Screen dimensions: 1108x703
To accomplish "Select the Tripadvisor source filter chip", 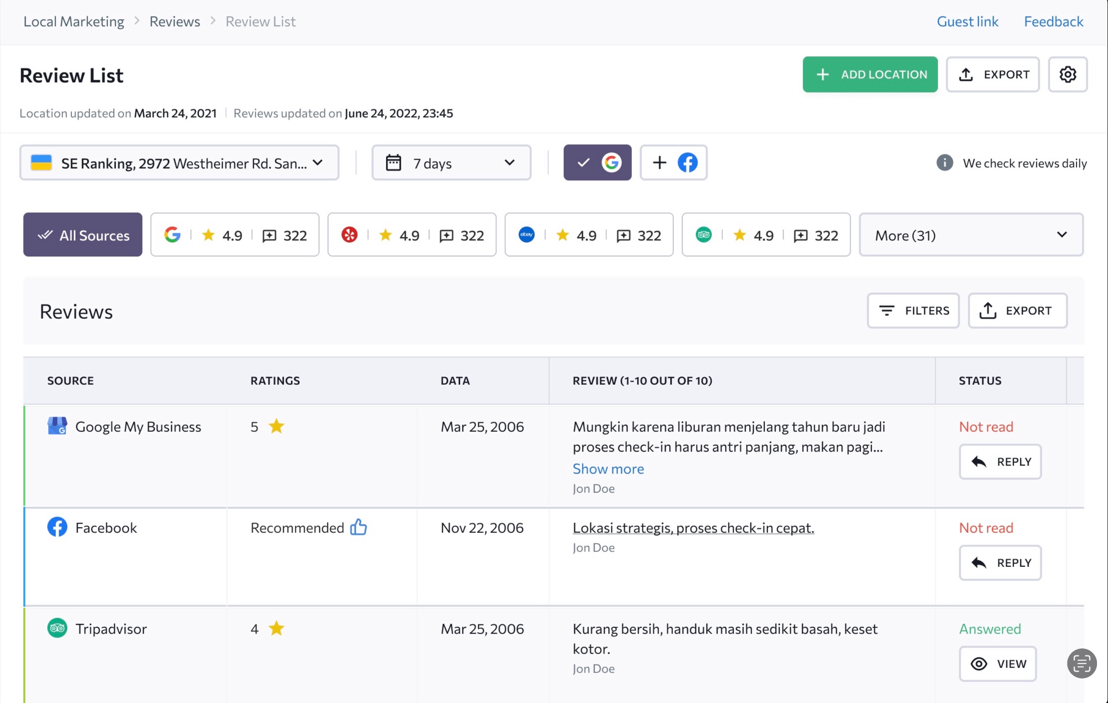I will pyautogui.click(x=765, y=234).
